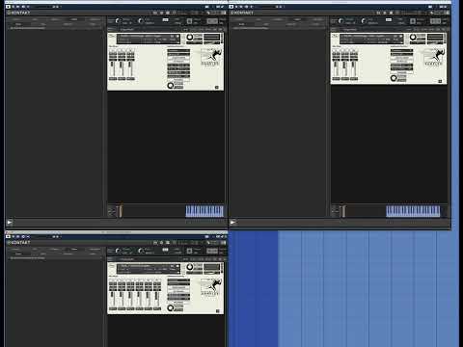Select the Groups sub-tab in upper-right Kontakt browser
The height and width of the screenshot is (347, 463).
[242, 24]
